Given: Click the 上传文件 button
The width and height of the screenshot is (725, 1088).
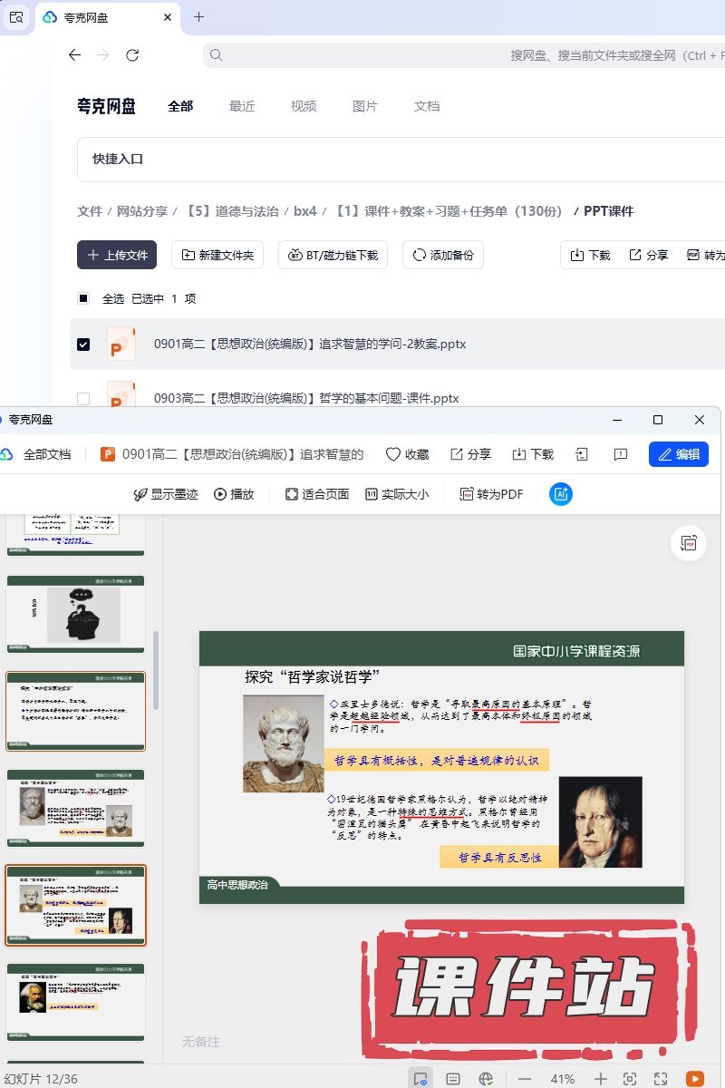Looking at the screenshot, I should 117,255.
